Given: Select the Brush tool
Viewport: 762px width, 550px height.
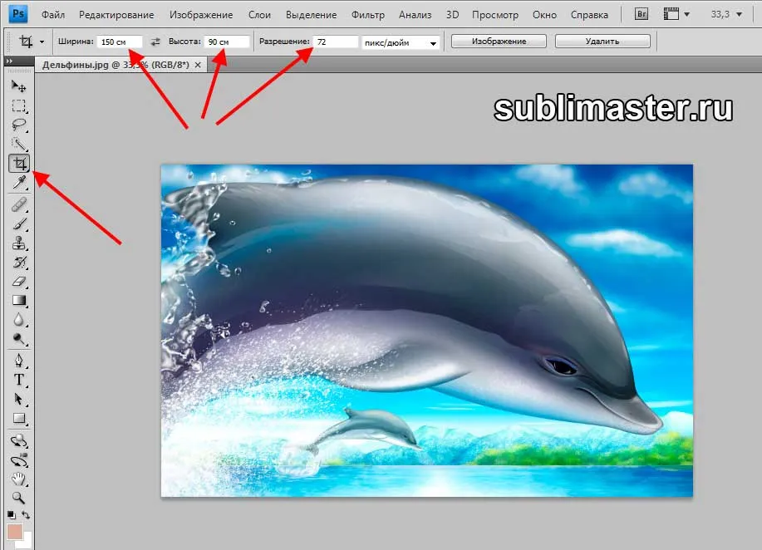Looking at the screenshot, I should point(18,224).
